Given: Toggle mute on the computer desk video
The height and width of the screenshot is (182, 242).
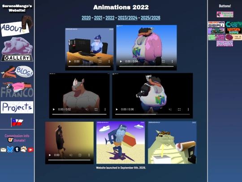Looking at the screenshot, I should 91,62.
